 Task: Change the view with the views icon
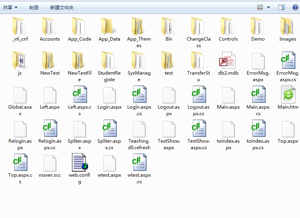coord(260,7)
